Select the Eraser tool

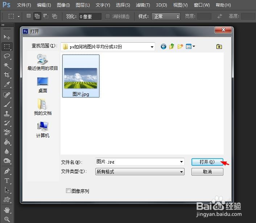tap(7, 132)
